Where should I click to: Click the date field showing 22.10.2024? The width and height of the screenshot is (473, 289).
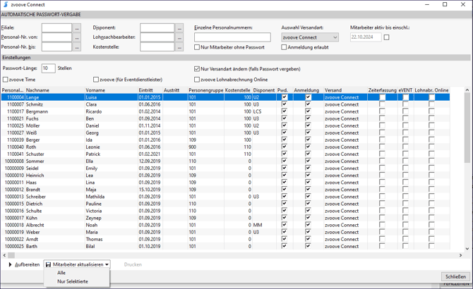(x=365, y=37)
